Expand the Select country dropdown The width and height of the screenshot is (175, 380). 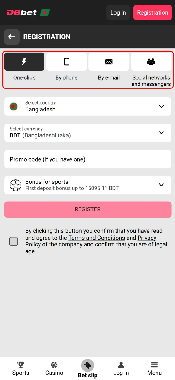[x=87, y=106]
